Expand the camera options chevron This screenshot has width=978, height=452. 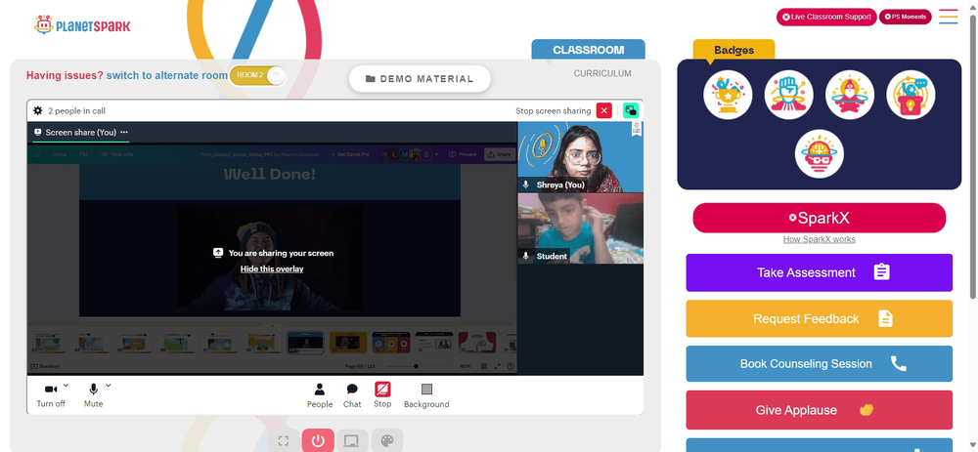67,386
